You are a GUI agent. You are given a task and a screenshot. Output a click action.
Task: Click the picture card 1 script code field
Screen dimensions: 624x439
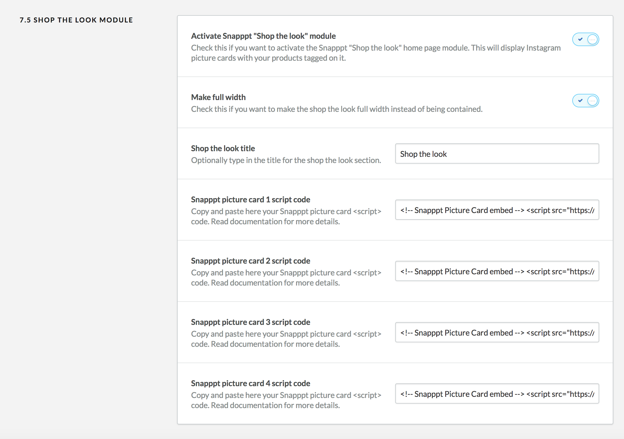tap(497, 210)
